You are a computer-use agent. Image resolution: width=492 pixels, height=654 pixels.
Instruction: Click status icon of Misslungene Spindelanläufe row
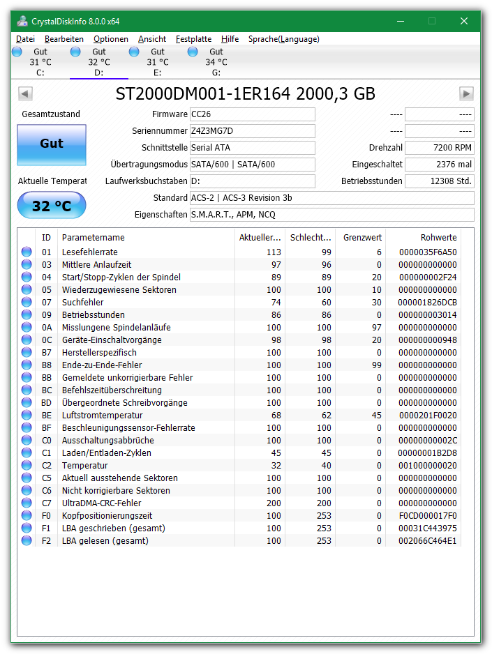click(27, 326)
